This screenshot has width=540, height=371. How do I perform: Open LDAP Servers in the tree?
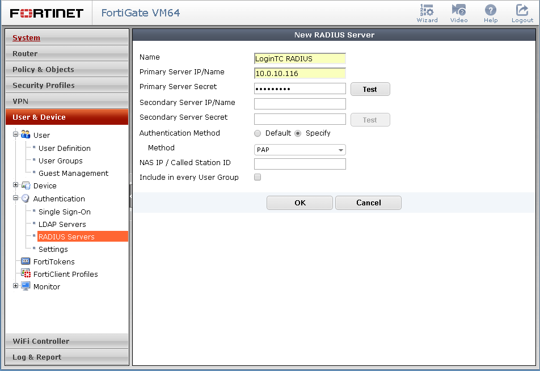pyautogui.click(x=62, y=224)
